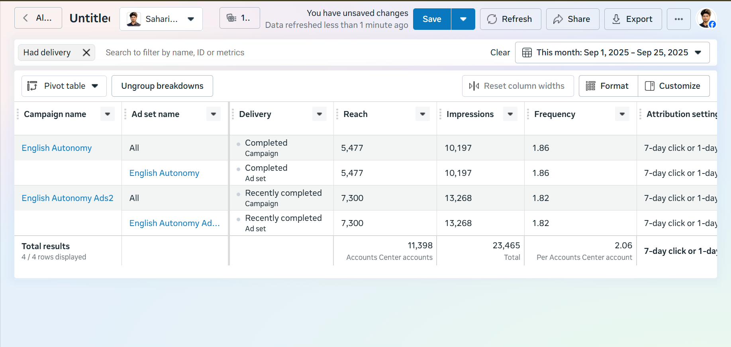Image resolution: width=731 pixels, height=347 pixels.
Task: Open the Save options dropdown arrow
Action: click(x=463, y=19)
